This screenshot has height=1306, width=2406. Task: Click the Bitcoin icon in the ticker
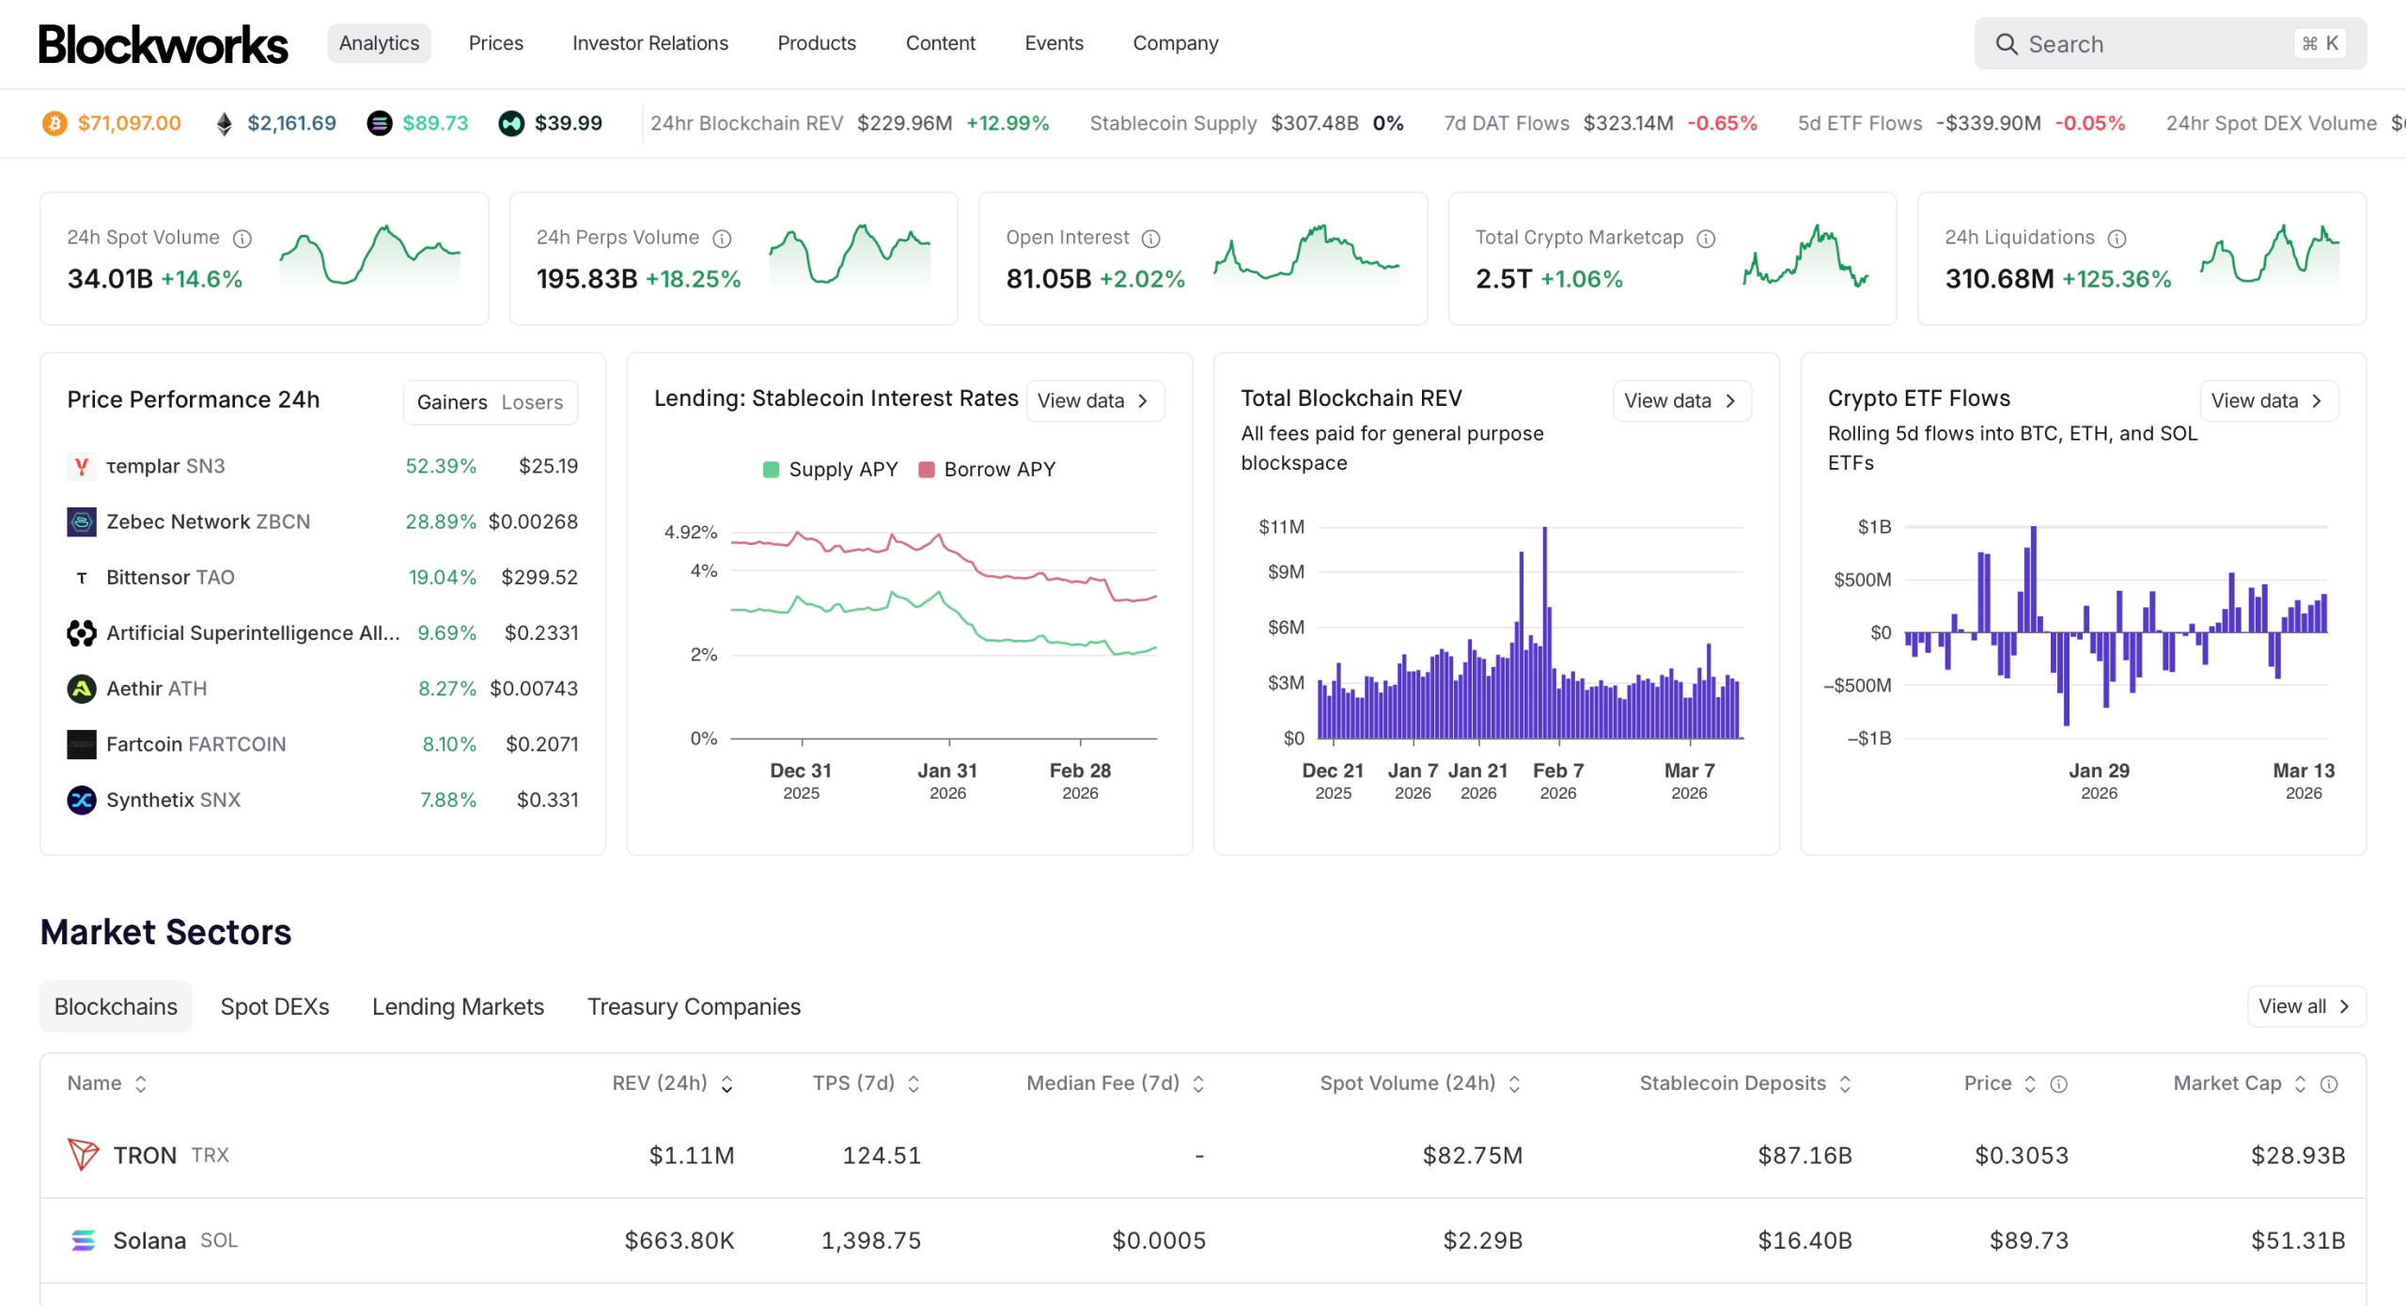[55, 123]
